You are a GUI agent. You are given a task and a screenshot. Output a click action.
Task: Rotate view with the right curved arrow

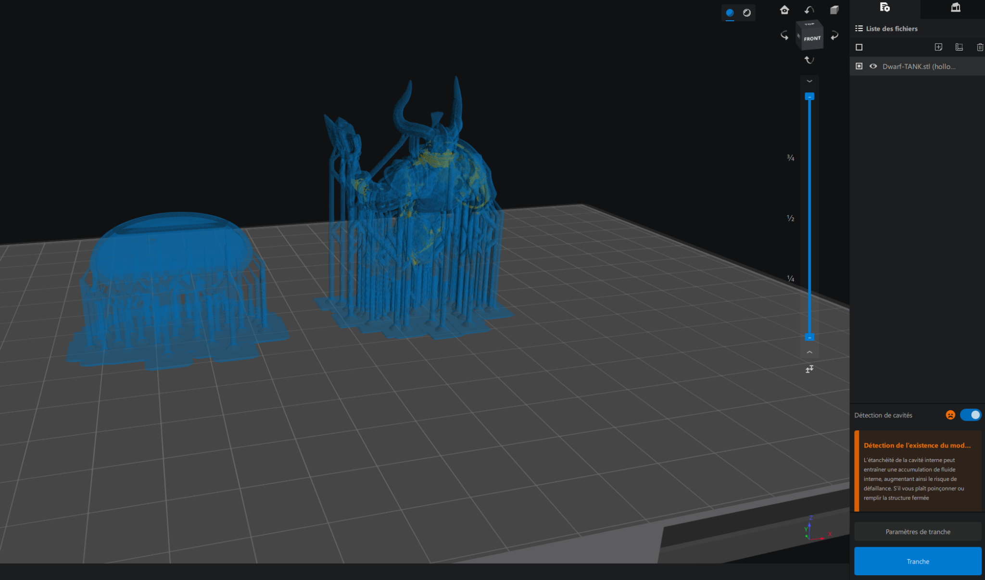tap(834, 36)
